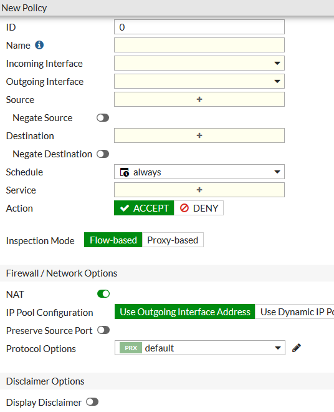Click the ID input field
This screenshot has height=412, width=334.
(199, 27)
